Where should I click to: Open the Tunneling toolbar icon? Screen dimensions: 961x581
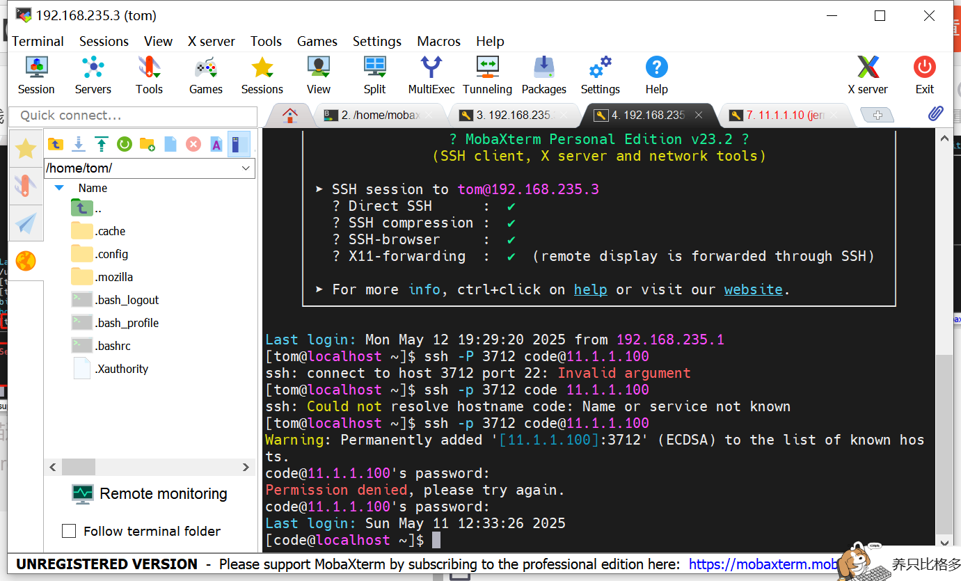tap(487, 75)
